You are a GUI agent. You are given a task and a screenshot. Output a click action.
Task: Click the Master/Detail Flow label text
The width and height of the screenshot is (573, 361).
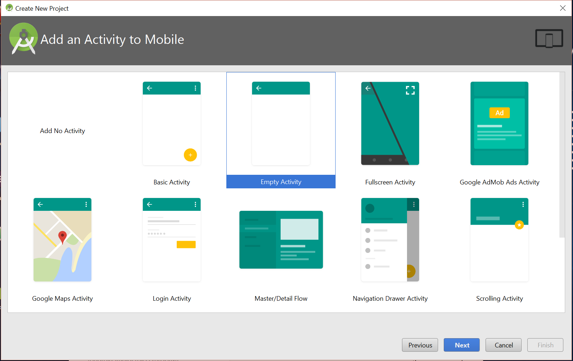pos(281,299)
